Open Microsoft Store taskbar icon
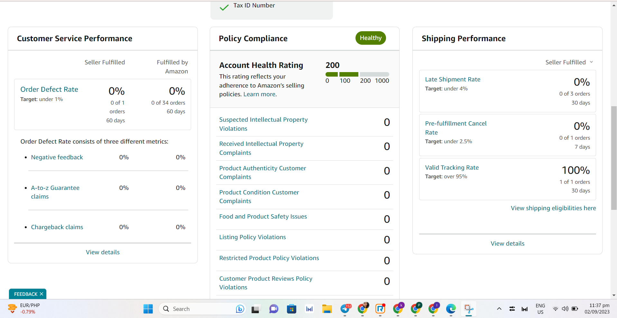Viewport: 617px width, 318px height. 291,309
